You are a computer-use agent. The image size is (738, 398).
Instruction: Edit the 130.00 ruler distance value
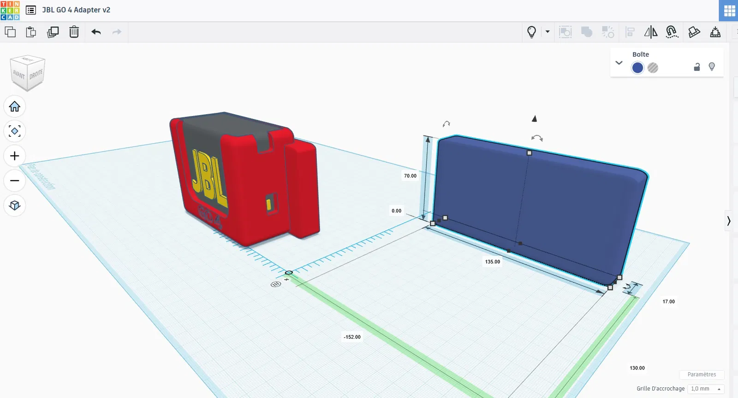tap(637, 368)
